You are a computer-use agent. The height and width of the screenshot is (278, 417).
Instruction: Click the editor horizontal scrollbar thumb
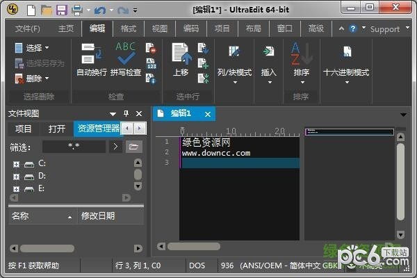[194, 246]
